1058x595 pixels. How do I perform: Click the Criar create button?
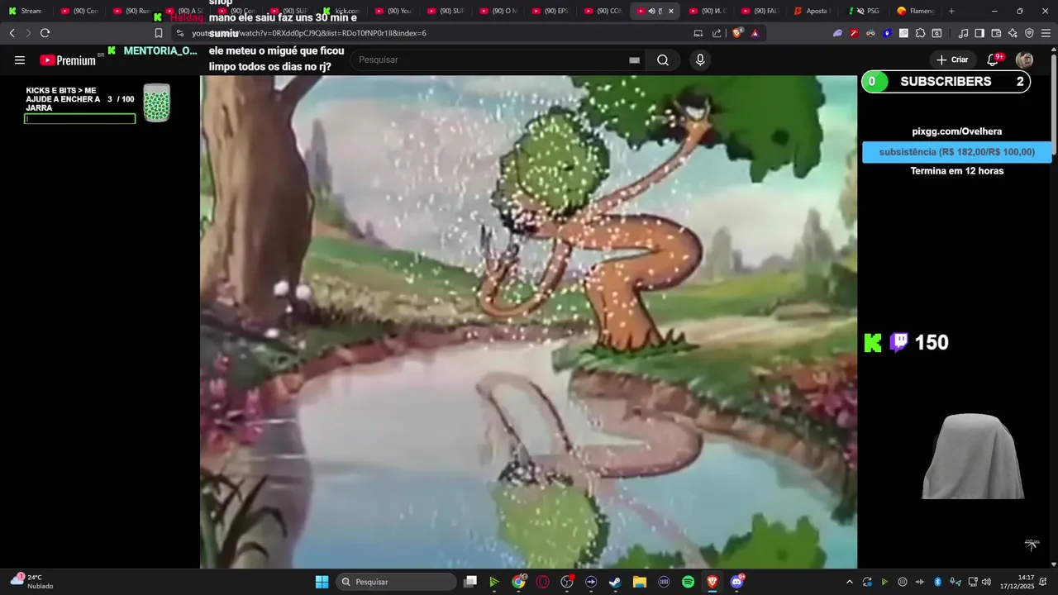pyautogui.click(x=952, y=59)
